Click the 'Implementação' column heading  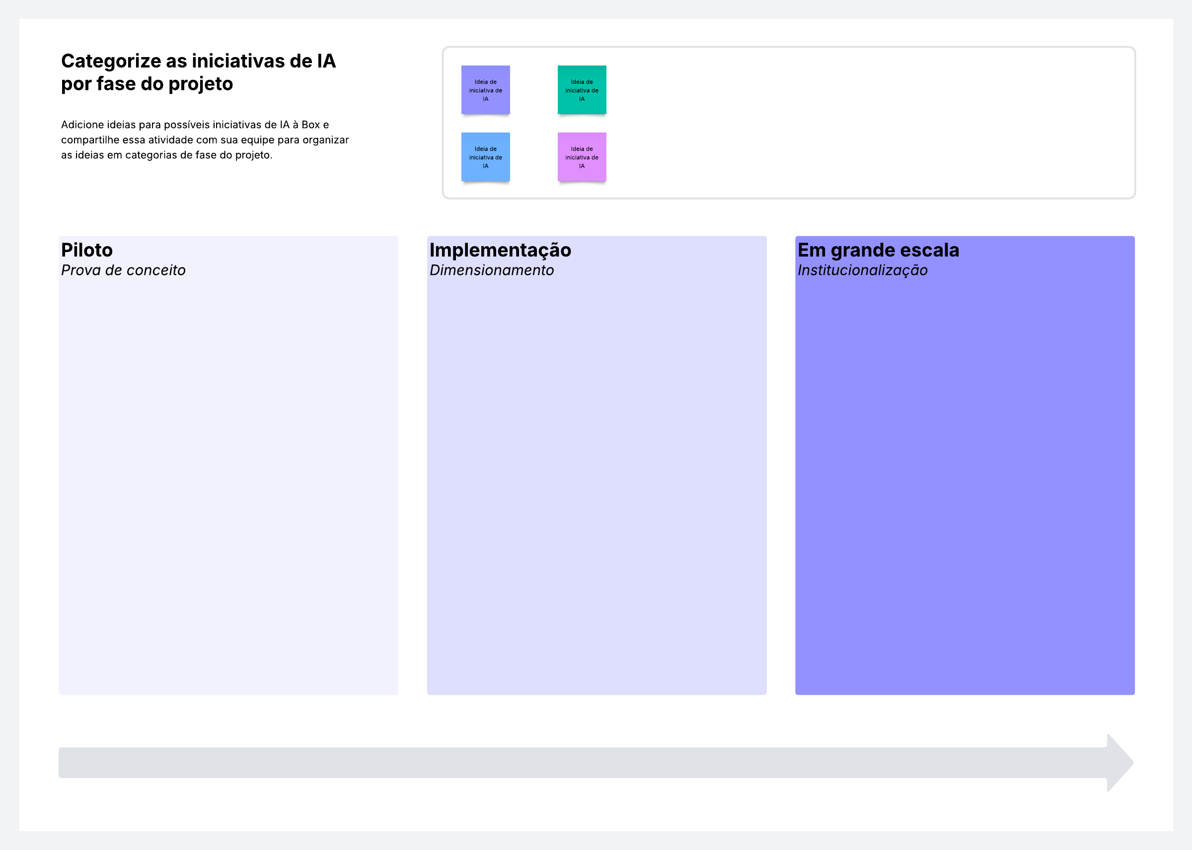tap(500, 250)
